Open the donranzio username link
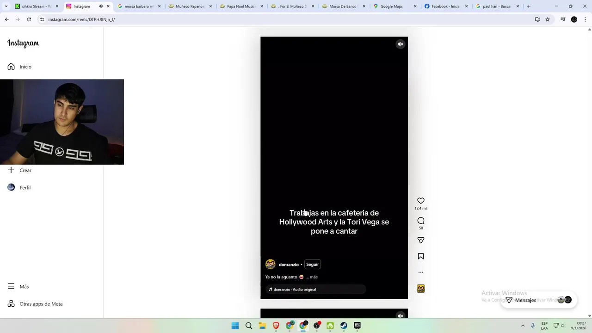 coord(289,265)
